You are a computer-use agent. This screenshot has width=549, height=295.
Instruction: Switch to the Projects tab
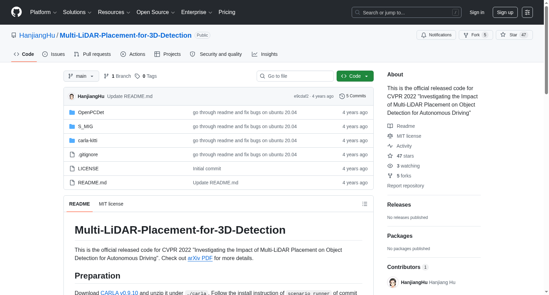coord(167,54)
